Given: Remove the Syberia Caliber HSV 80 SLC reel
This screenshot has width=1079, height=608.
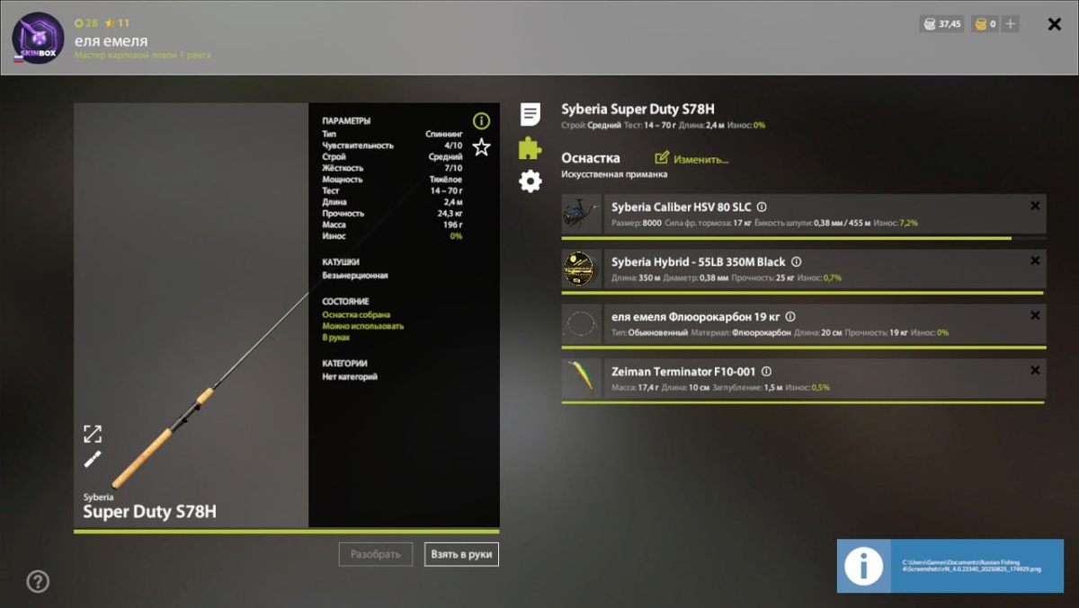Looking at the screenshot, I should pyautogui.click(x=1035, y=206).
